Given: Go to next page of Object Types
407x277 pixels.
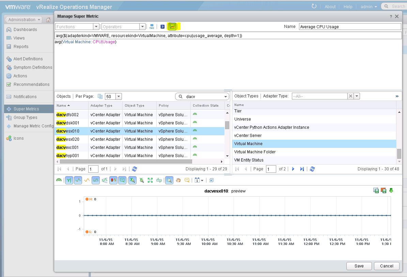Looking at the screenshot, I should (x=293, y=169).
